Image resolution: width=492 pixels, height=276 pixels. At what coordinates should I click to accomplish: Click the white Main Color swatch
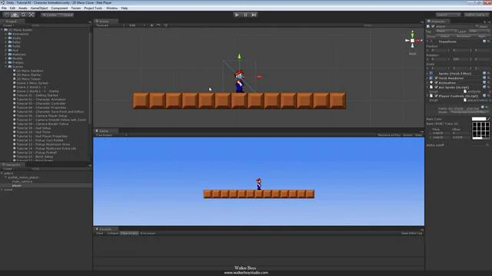pos(479,119)
